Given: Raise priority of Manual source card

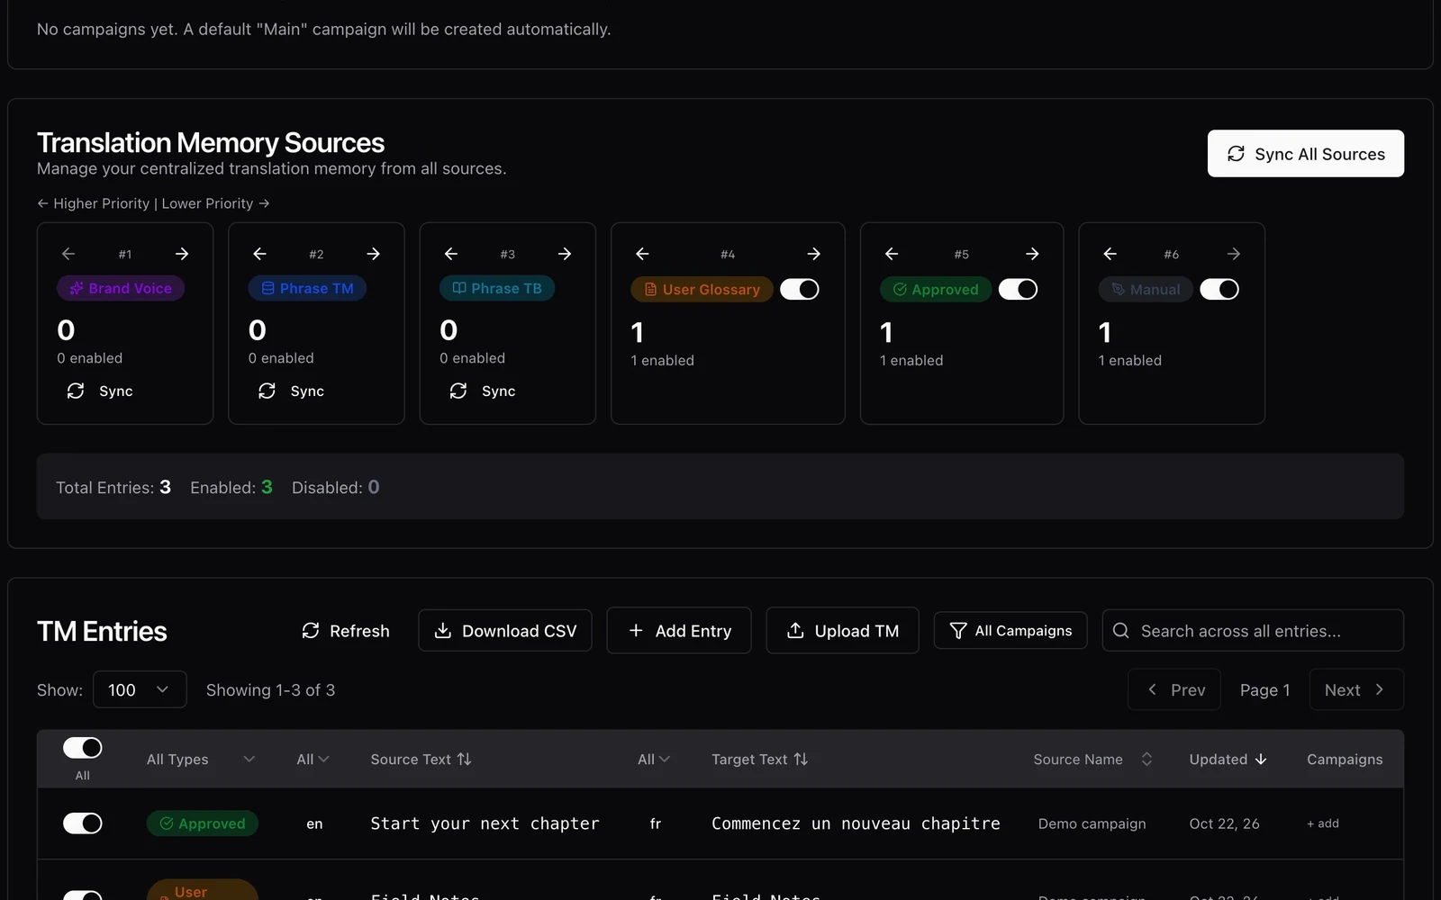Looking at the screenshot, I should [1110, 254].
